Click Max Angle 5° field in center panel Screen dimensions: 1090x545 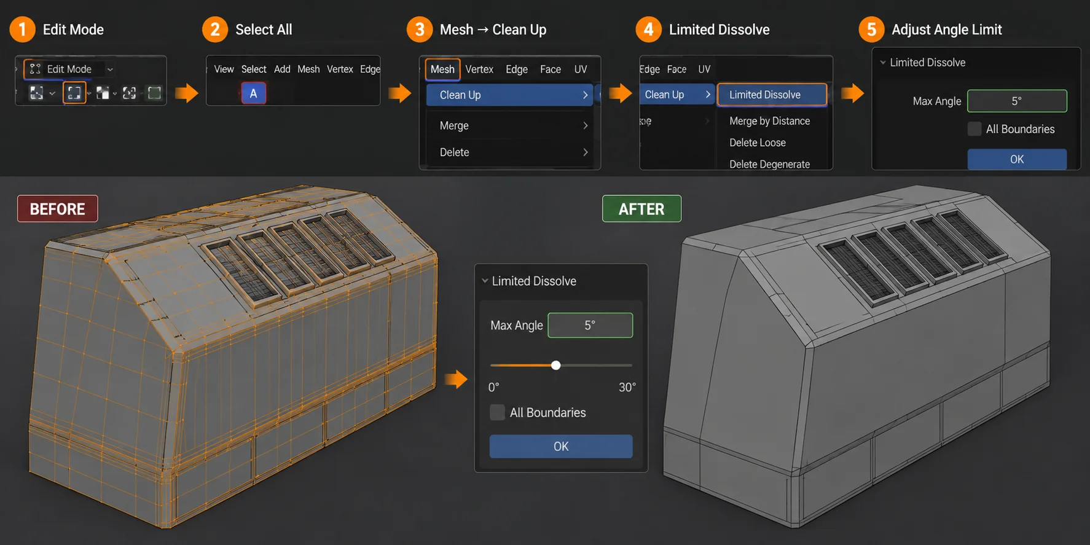tap(590, 325)
